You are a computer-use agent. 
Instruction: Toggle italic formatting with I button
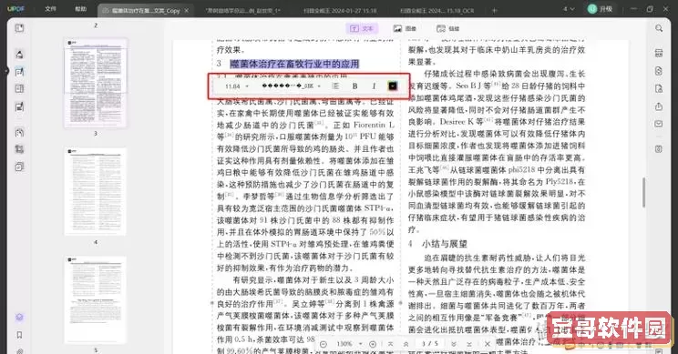pos(374,86)
